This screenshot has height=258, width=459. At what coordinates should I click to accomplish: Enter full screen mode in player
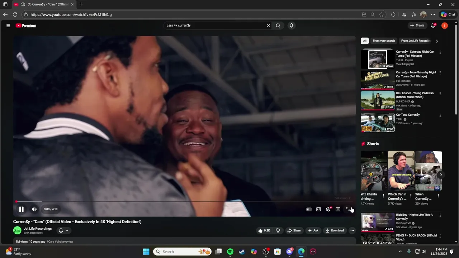347,209
